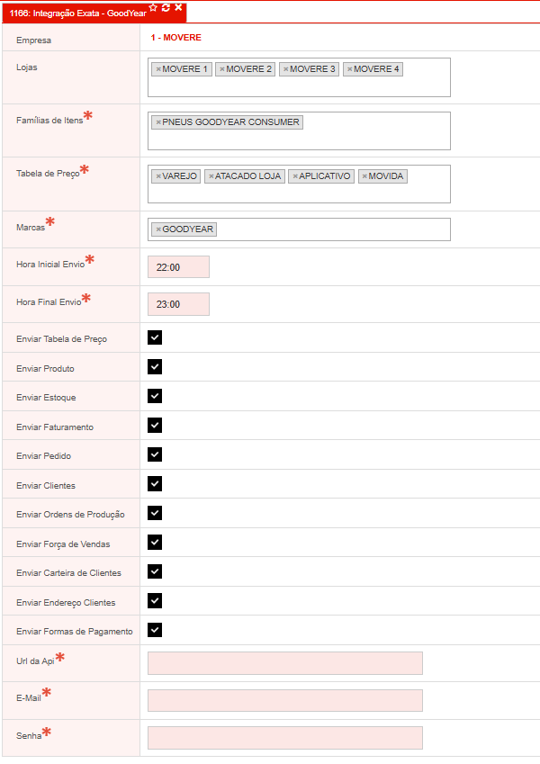Click the Senha input field
The height and width of the screenshot is (764, 540).
[285, 738]
